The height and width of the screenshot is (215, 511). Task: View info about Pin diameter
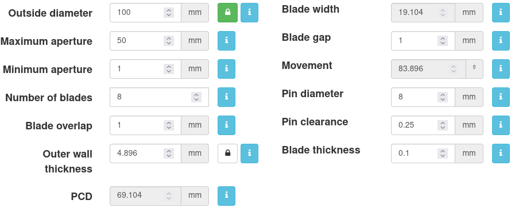(x=501, y=97)
